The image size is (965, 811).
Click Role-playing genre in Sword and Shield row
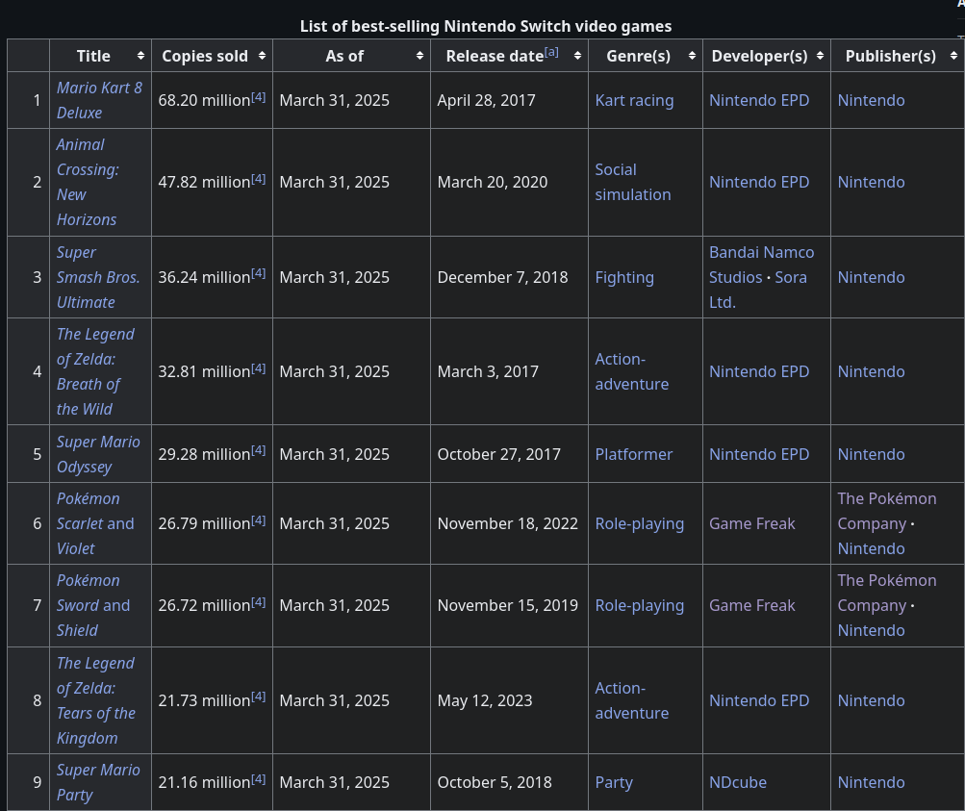[x=640, y=605]
